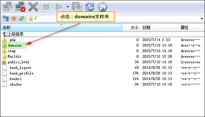
Task: Open the dropdown arrow beside play button
Action: [x=68, y=7]
